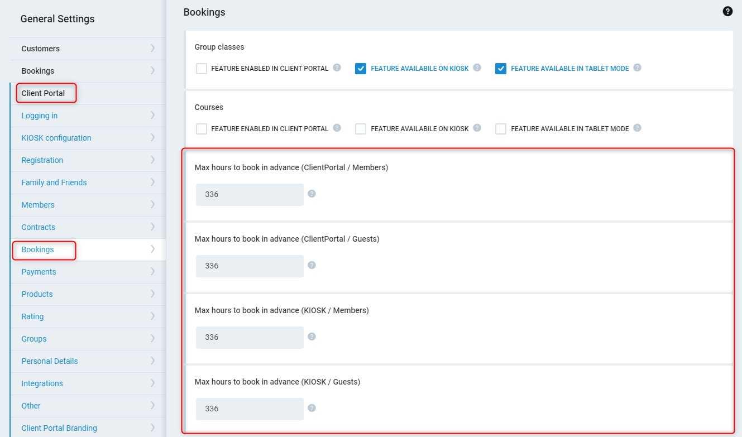Expand the Customers section chevron
This screenshot has width=742, height=437.
coord(152,49)
